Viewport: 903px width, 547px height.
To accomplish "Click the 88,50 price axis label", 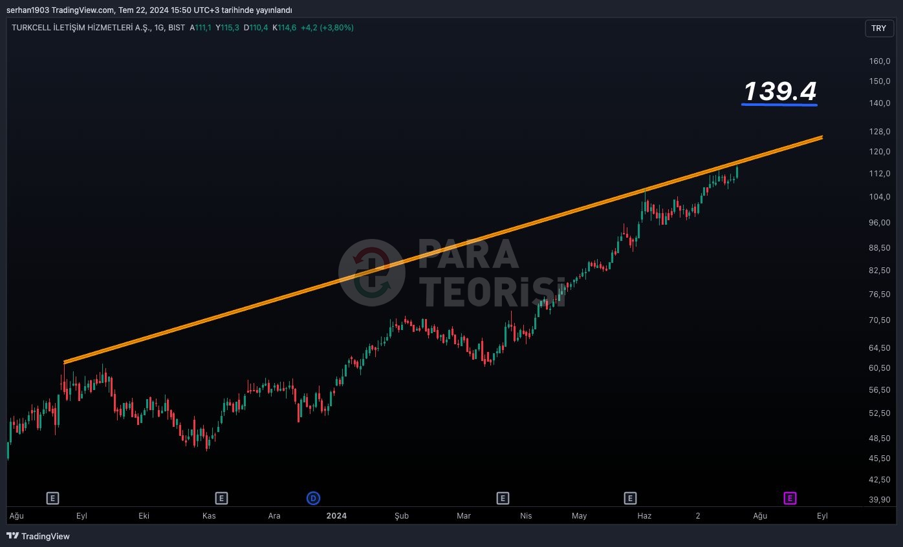I will [880, 248].
